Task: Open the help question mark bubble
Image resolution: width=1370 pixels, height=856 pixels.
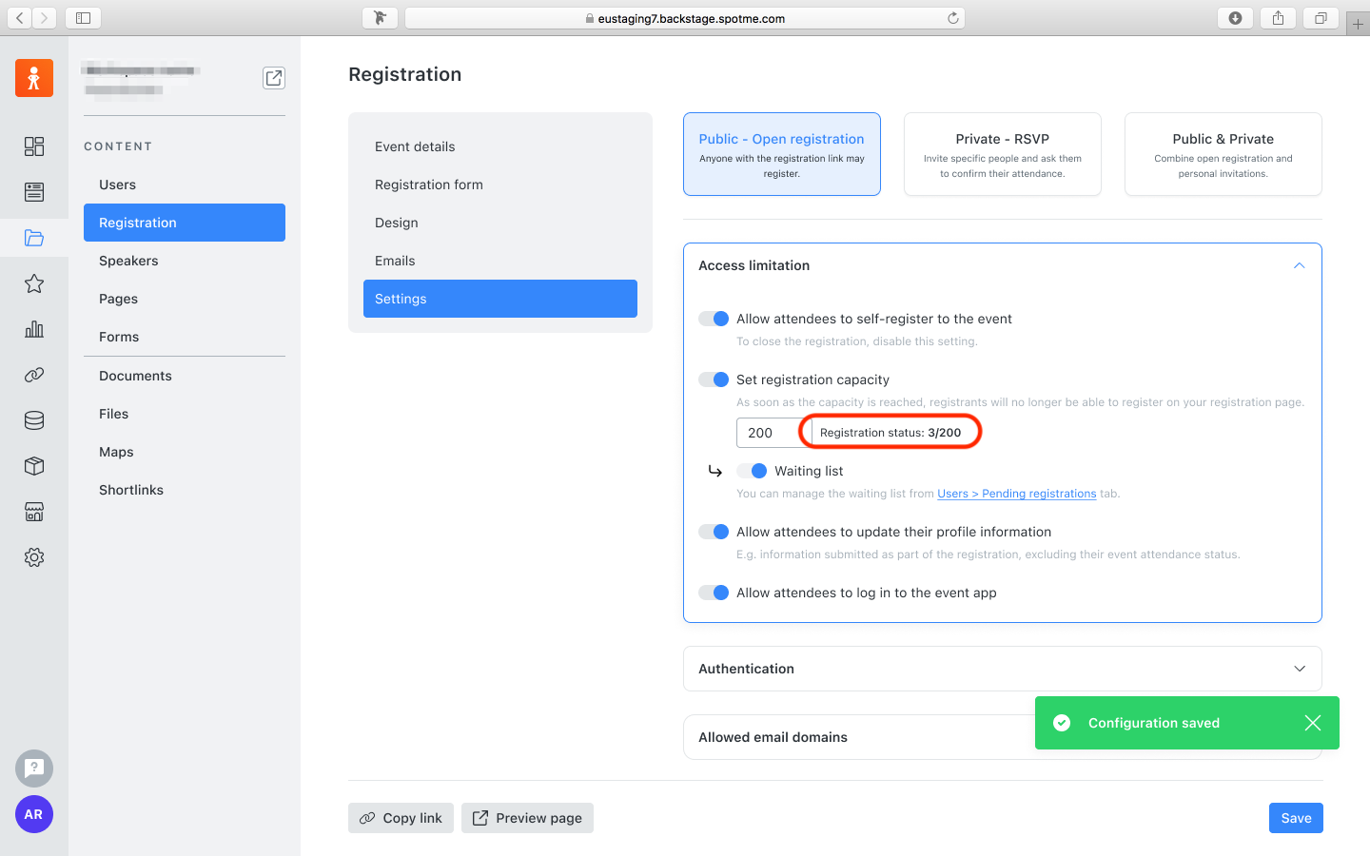Action: 34,768
